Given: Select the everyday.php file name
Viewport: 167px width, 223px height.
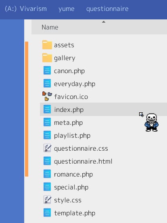Looking at the screenshot, I should (x=75, y=84).
